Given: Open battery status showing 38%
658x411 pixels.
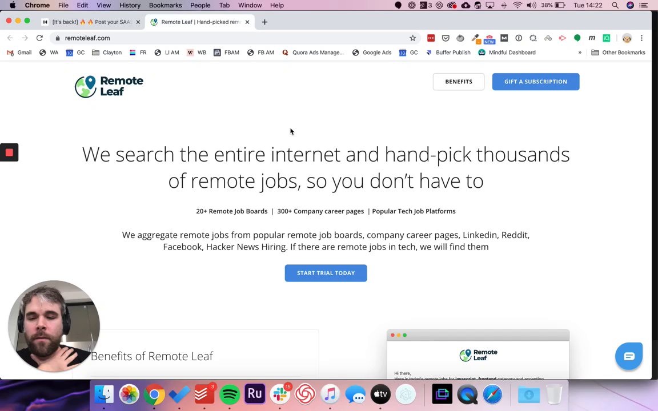Looking at the screenshot, I should [x=553, y=6].
